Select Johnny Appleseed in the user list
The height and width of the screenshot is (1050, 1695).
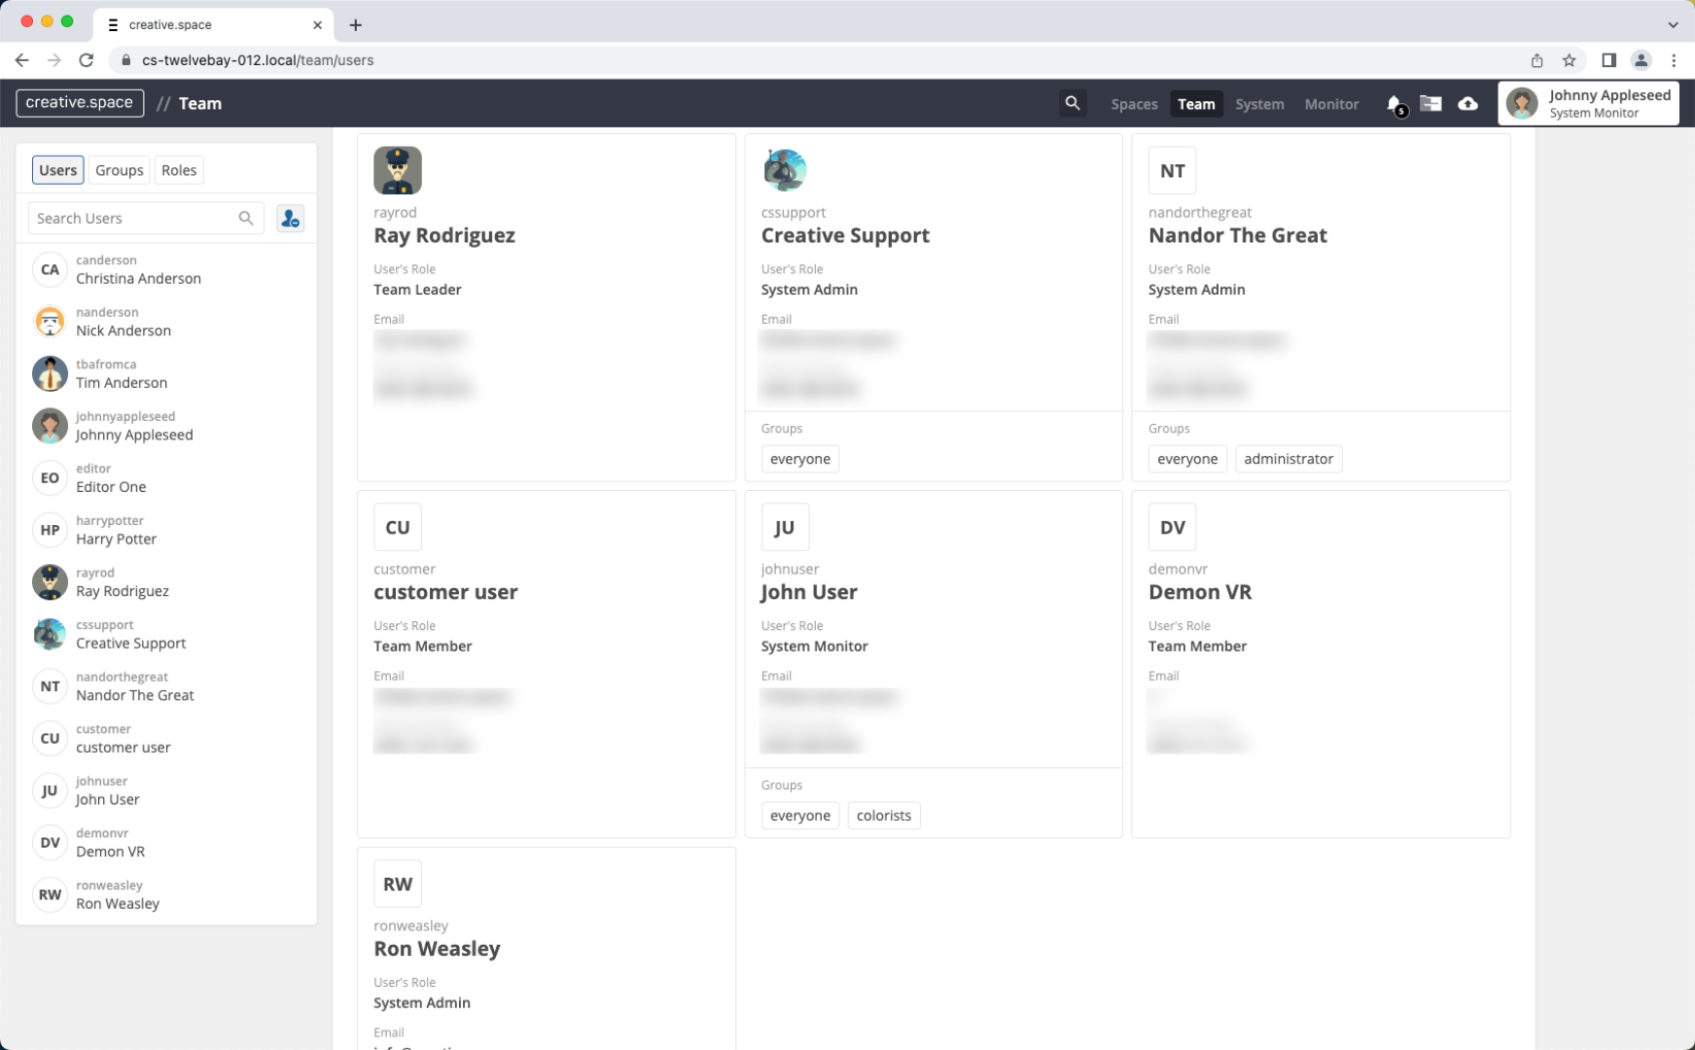click(166, 426)
